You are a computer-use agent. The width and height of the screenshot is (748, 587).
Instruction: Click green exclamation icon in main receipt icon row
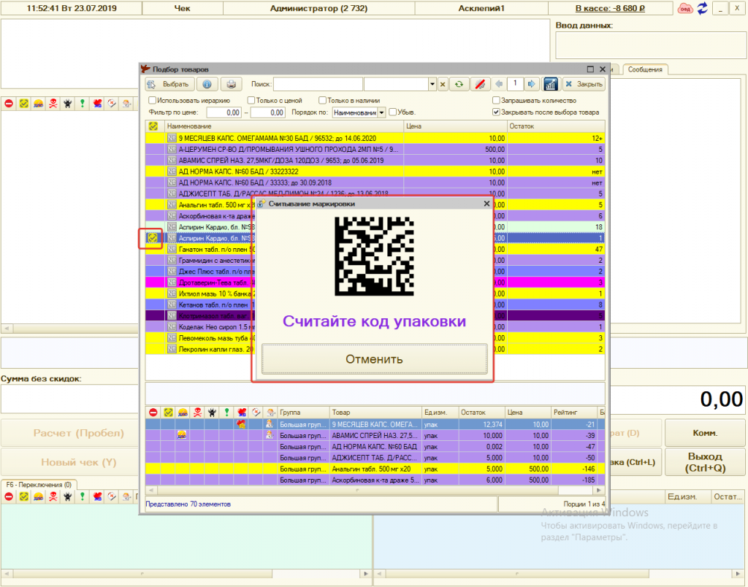tap(83, 104)
